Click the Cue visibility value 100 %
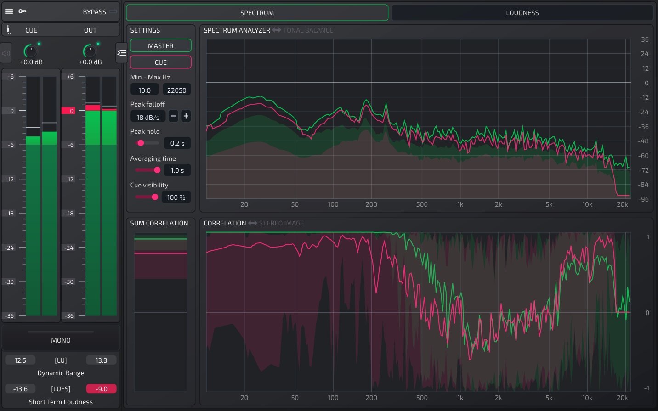The width and height of the screenshot is (658, 411). tap(176, 197)
